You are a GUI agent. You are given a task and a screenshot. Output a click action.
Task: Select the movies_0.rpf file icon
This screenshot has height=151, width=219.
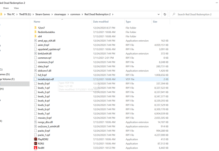pyautogui.click(x=36, y=118)
